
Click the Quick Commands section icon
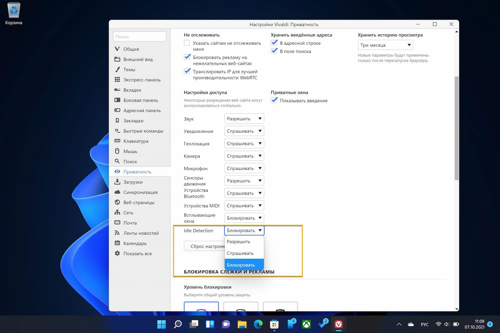click(117, 131)
